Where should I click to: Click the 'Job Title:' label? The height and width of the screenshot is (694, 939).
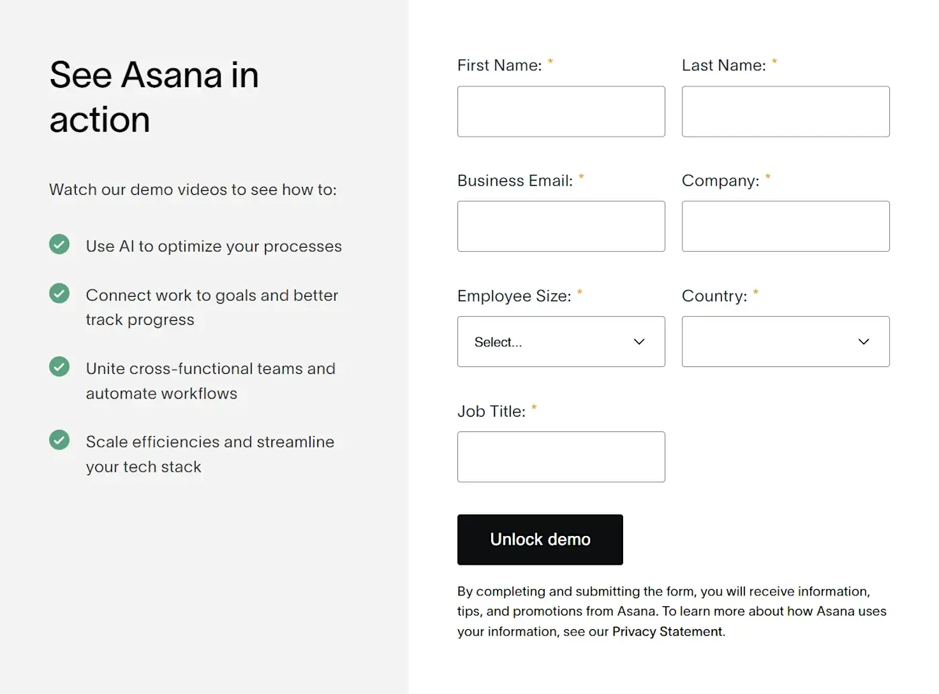click(x=491, y=411)
